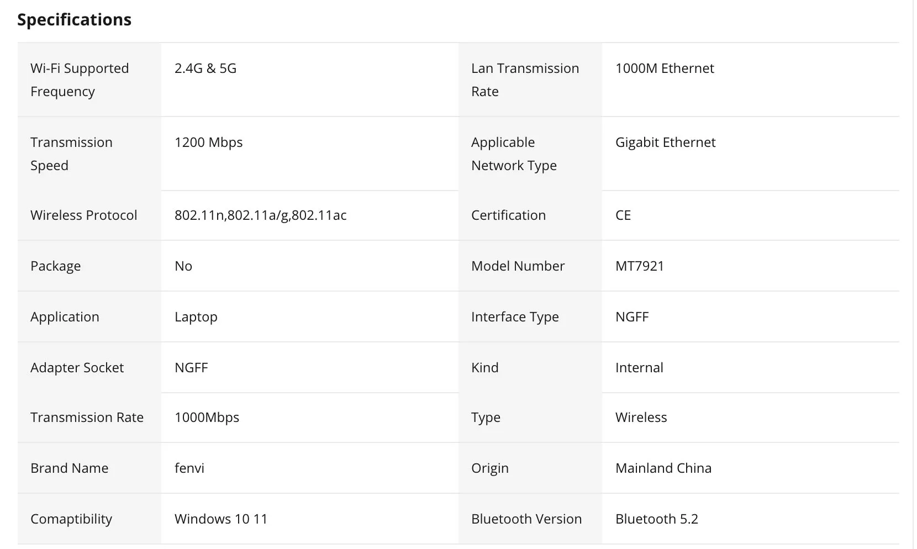Select the Internal kind value
Screen dimensions: 917x549
pyautogui.click(x=639, y=368)
